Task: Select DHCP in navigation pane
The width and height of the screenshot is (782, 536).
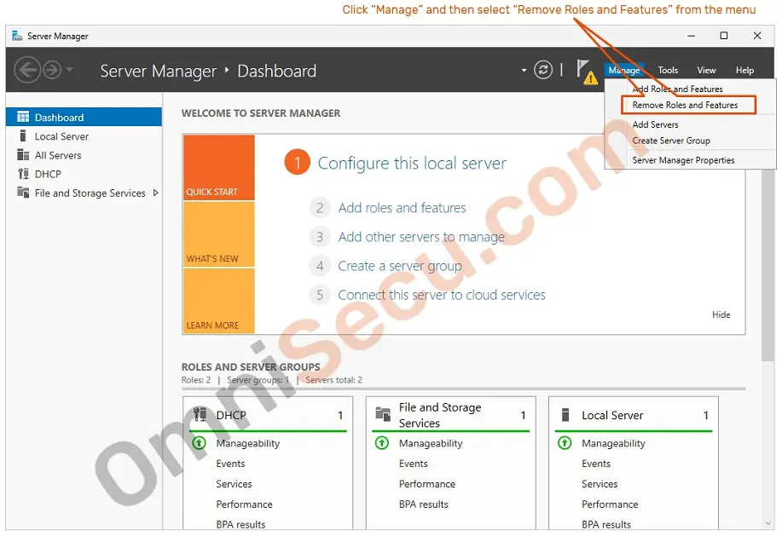Action: pyautogui.click(x=48, y=175)
